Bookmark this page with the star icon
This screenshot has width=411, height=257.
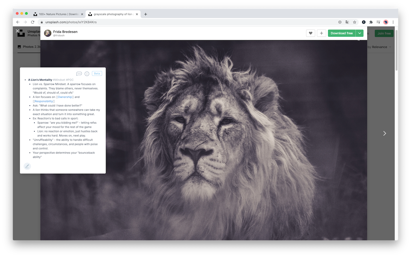coord(354,22)
